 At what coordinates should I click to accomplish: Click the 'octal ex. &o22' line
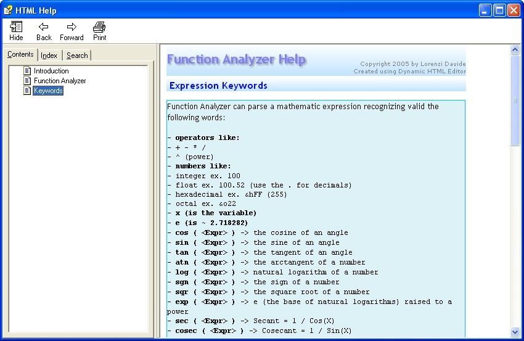coord(202,203)
